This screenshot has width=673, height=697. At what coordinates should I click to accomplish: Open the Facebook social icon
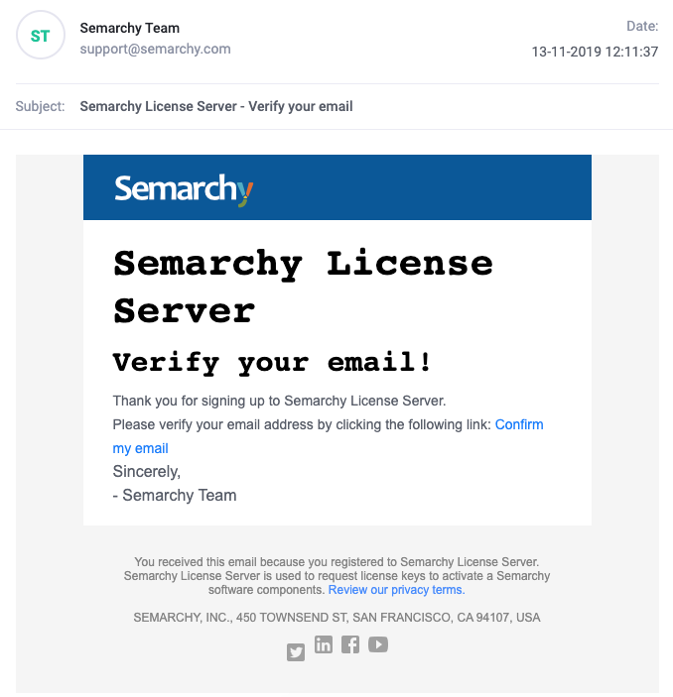click(350, 644)
